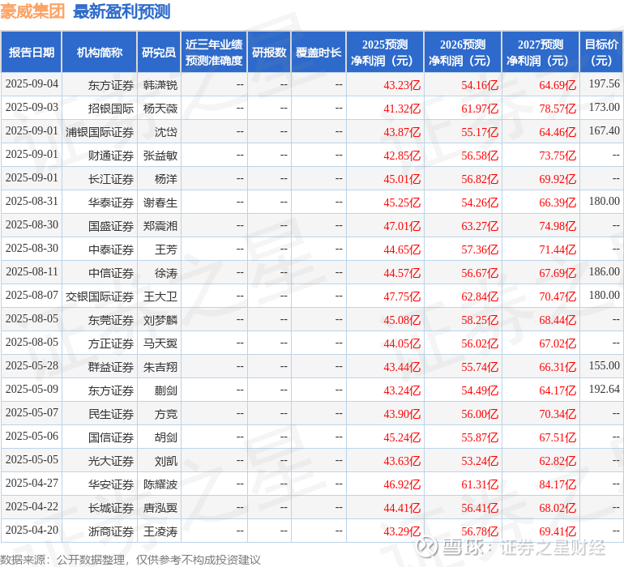
Task: Select analyst 谢春生
Action: (x=160, y=202)
